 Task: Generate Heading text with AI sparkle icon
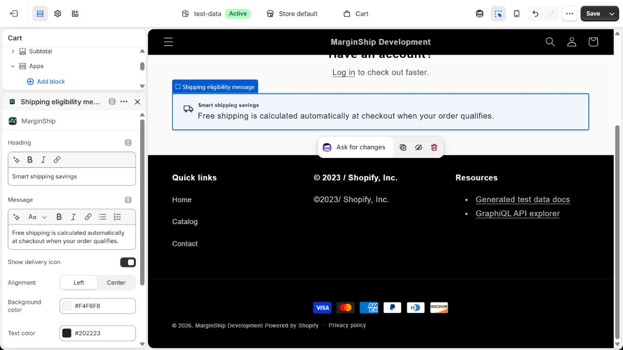[x=16, y=160]
